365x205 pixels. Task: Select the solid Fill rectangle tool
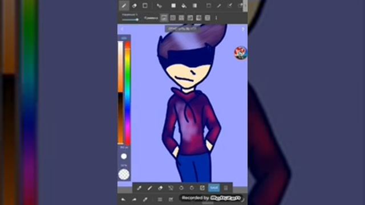pos(173,6)
